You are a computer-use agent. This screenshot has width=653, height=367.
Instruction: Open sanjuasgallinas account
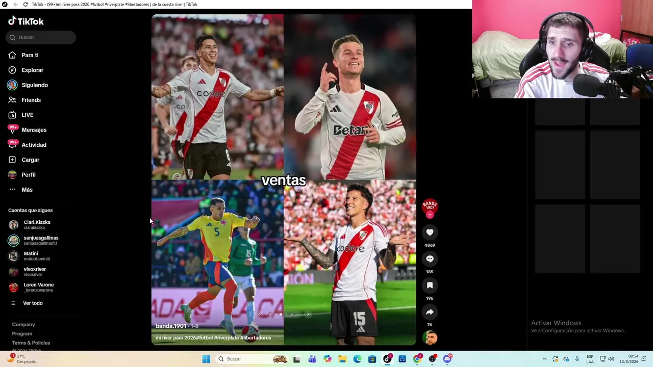point(34,240)
